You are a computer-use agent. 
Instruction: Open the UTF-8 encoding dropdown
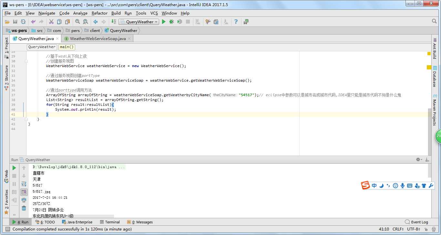pyautogui.click(x=414, y=229)
